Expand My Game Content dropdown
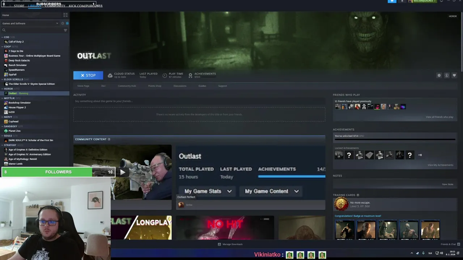This screenshot has width=463, height=260. point(272,191)
